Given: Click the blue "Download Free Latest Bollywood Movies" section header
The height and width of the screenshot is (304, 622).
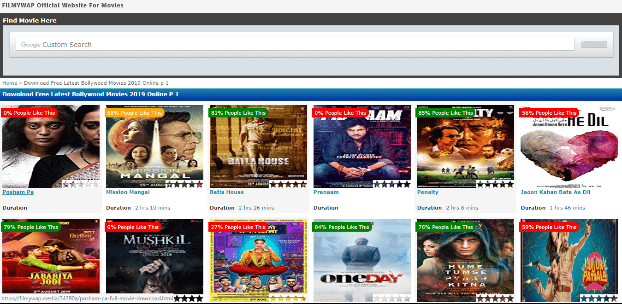Looking at the screenshot, I should (x=311, y=94).
